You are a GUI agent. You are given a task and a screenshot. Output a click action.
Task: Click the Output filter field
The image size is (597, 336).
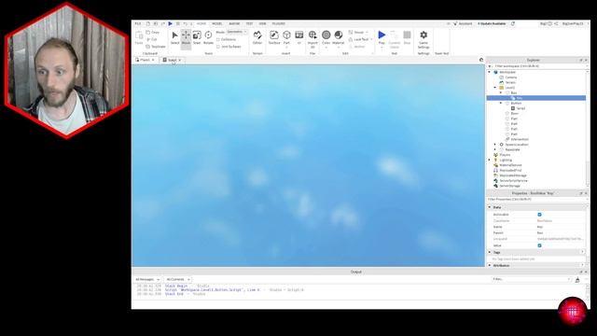coord(531,280)
